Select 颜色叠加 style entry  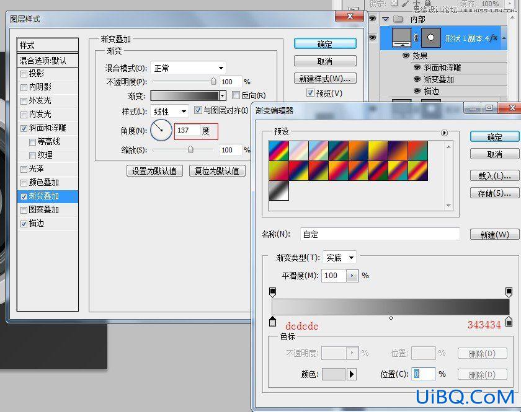pos(48,183)
